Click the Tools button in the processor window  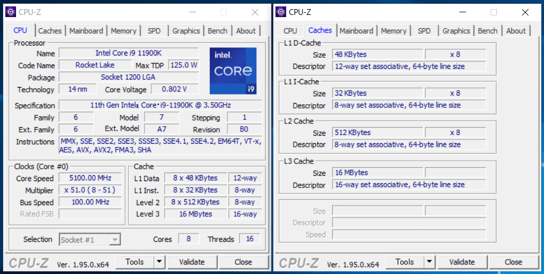coord(134,262)
